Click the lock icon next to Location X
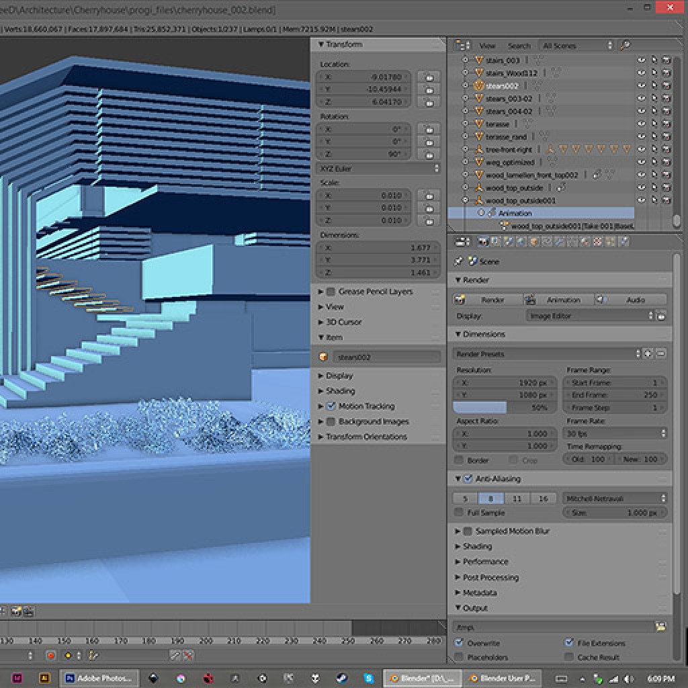 point(429,77)
